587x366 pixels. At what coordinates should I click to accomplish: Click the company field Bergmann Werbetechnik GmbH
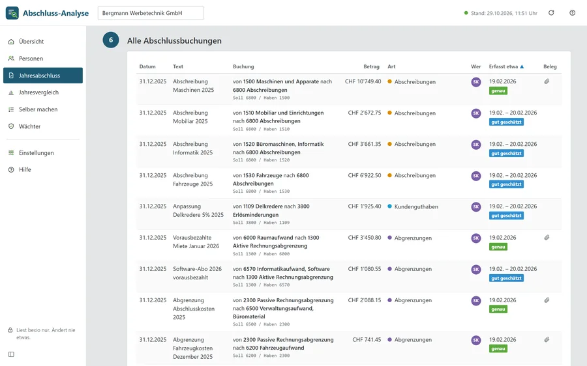pyautogui.click(x=151, y=13)
